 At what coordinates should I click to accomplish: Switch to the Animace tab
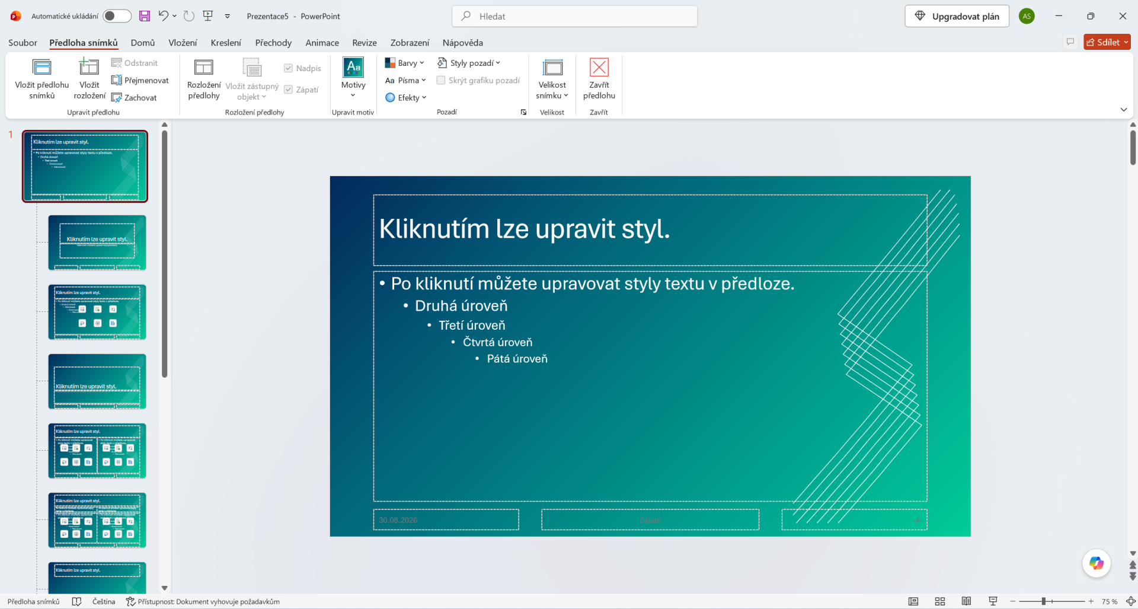pos(322,43)
